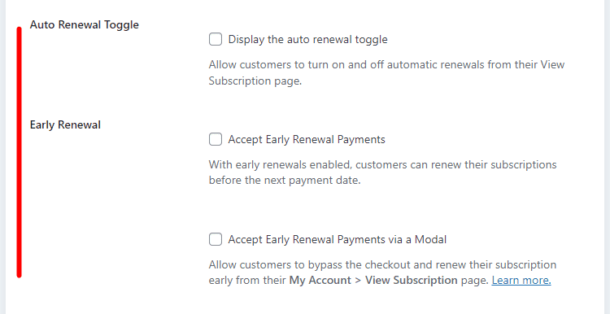Click the grey page margin at the right edge
The image size is (610, 314).
(607, 157)
